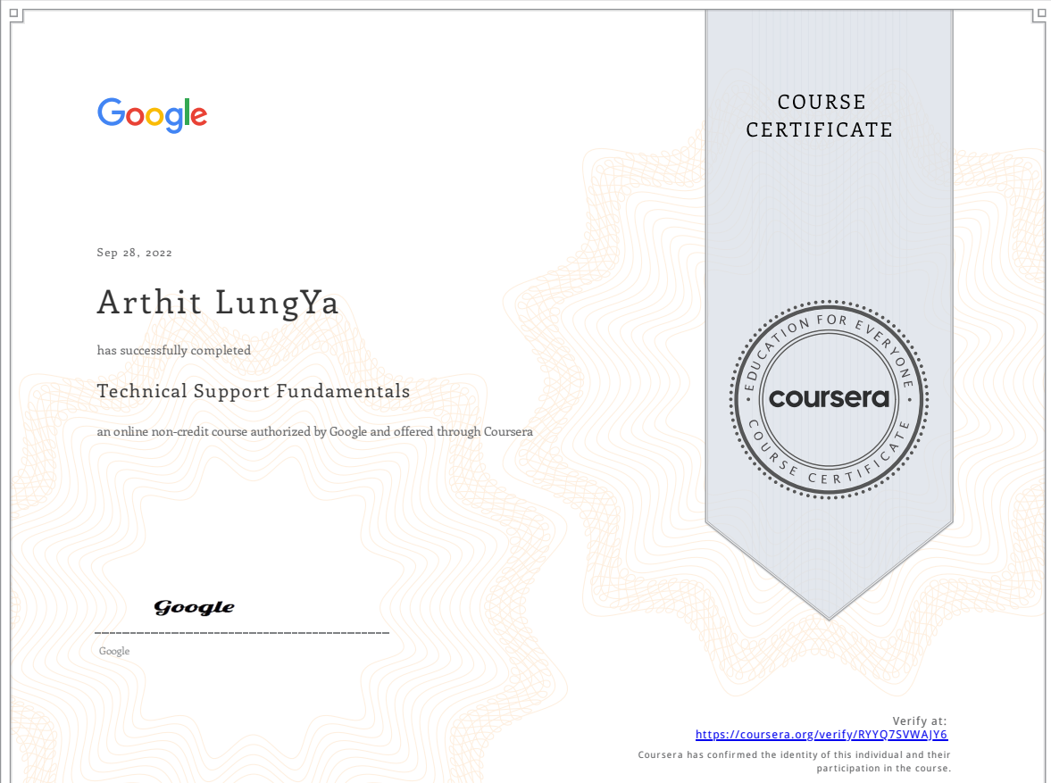Click the black Google signature above the line
Image resolution: width=1051 pixels, height=783 pixels.
[194, 608]
